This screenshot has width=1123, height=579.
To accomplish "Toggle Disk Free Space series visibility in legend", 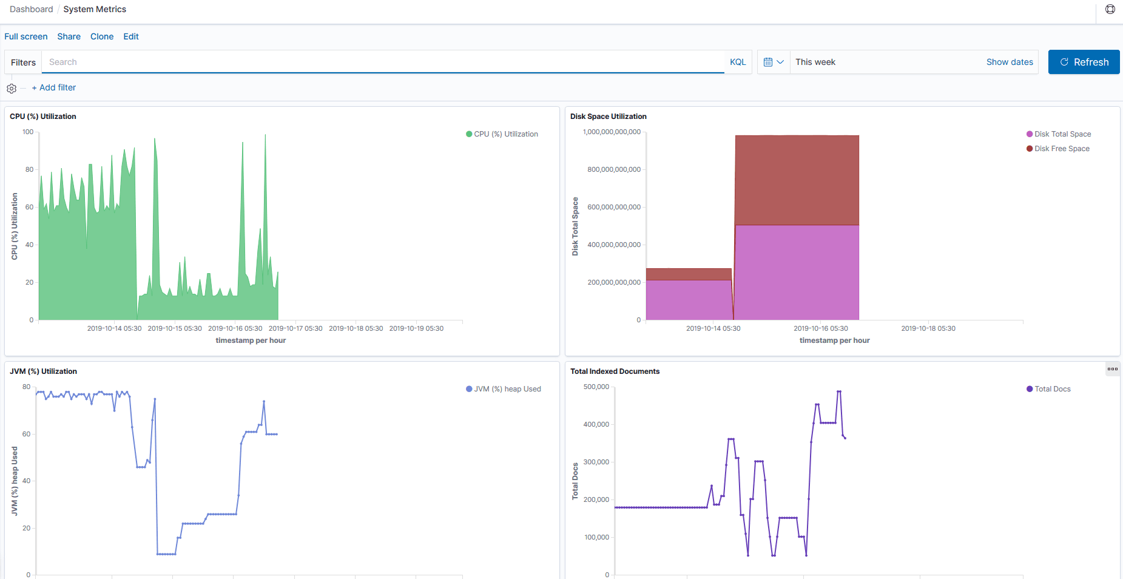I will pyautogui.click(x=1029, y=148).
